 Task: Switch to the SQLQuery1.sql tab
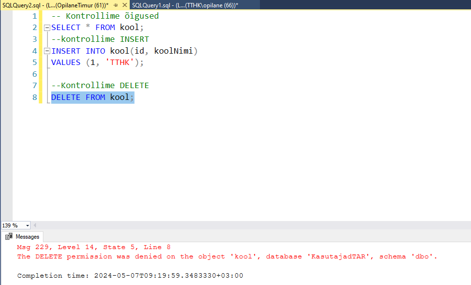coord(185,4)
